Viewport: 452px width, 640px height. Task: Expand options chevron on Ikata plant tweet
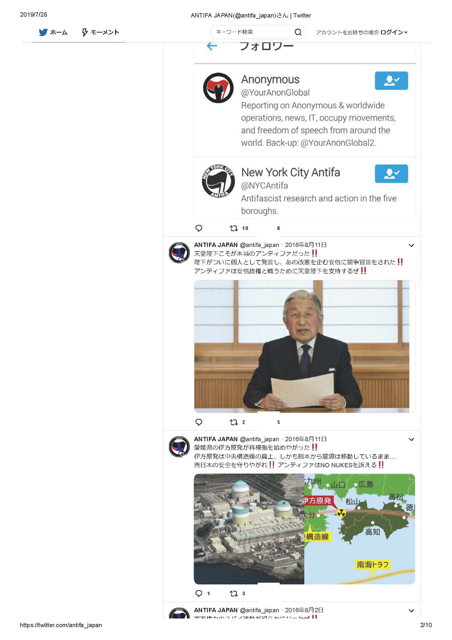[x=411, y=439]
